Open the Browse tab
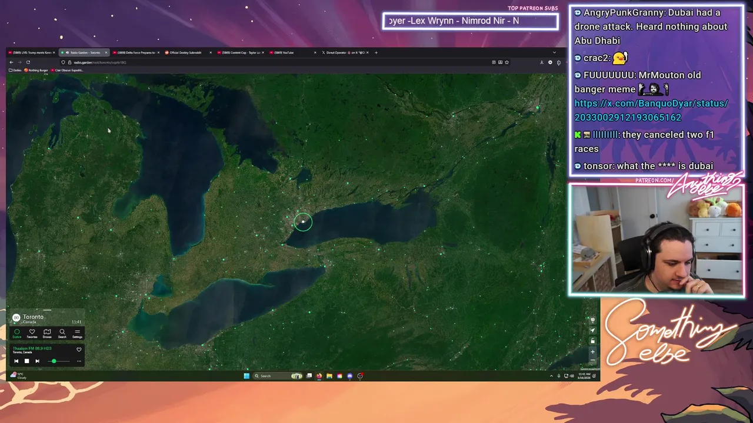753x423 pixels. (x=47, y=334)
